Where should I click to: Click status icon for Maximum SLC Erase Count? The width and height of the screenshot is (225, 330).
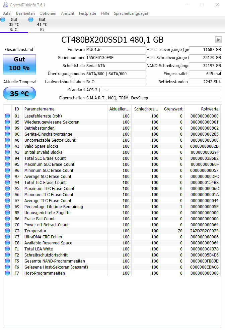(x=7, y=164)
